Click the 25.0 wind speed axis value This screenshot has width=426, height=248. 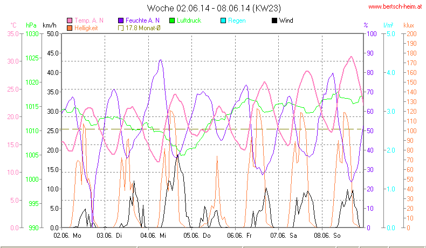(x=53, y=131)
